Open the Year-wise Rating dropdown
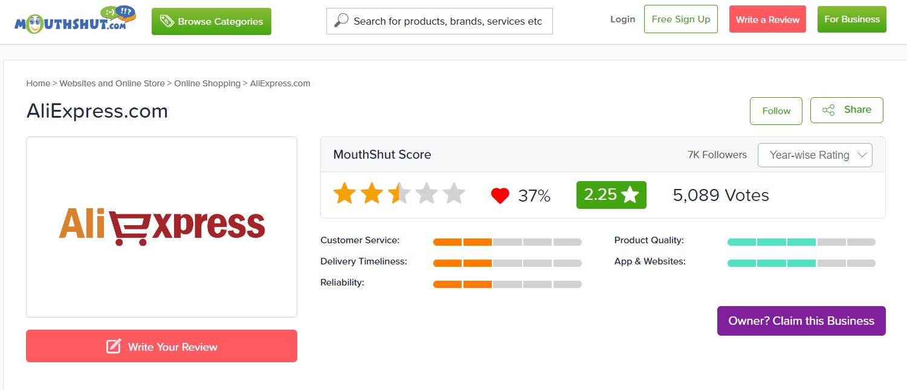907x390 pixels. coord(815,155)
